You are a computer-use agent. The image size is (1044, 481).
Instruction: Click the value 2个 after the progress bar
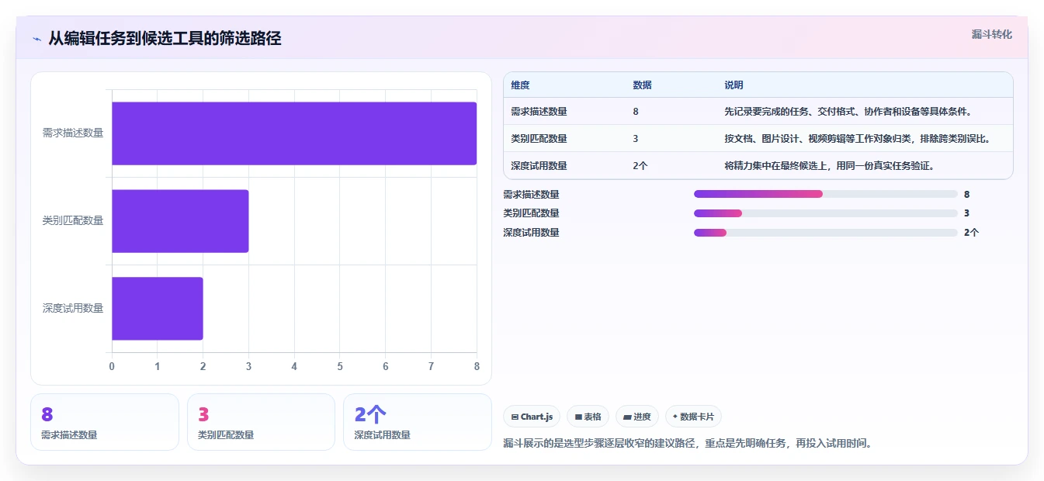tap(971, 233)
